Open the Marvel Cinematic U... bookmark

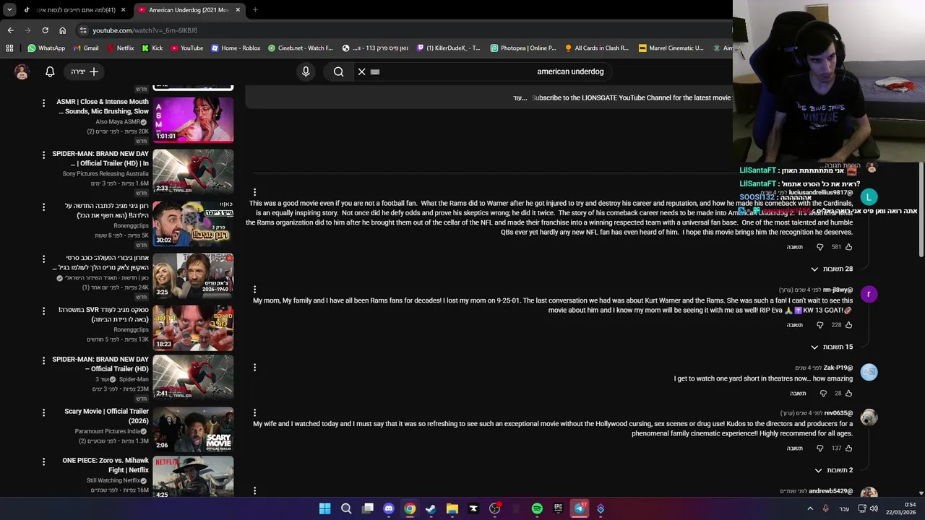pos(671,48)
